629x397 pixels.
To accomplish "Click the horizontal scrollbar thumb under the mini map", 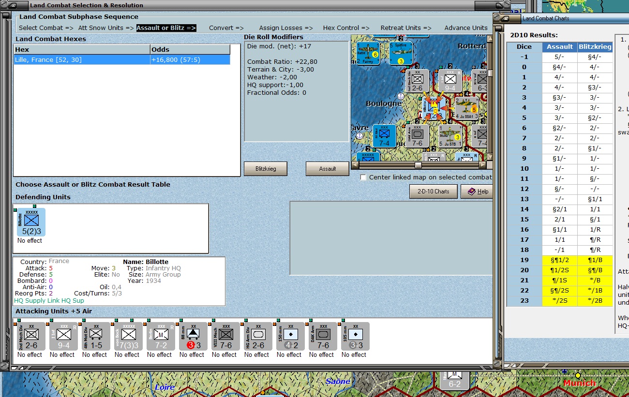I will point(418,165).
